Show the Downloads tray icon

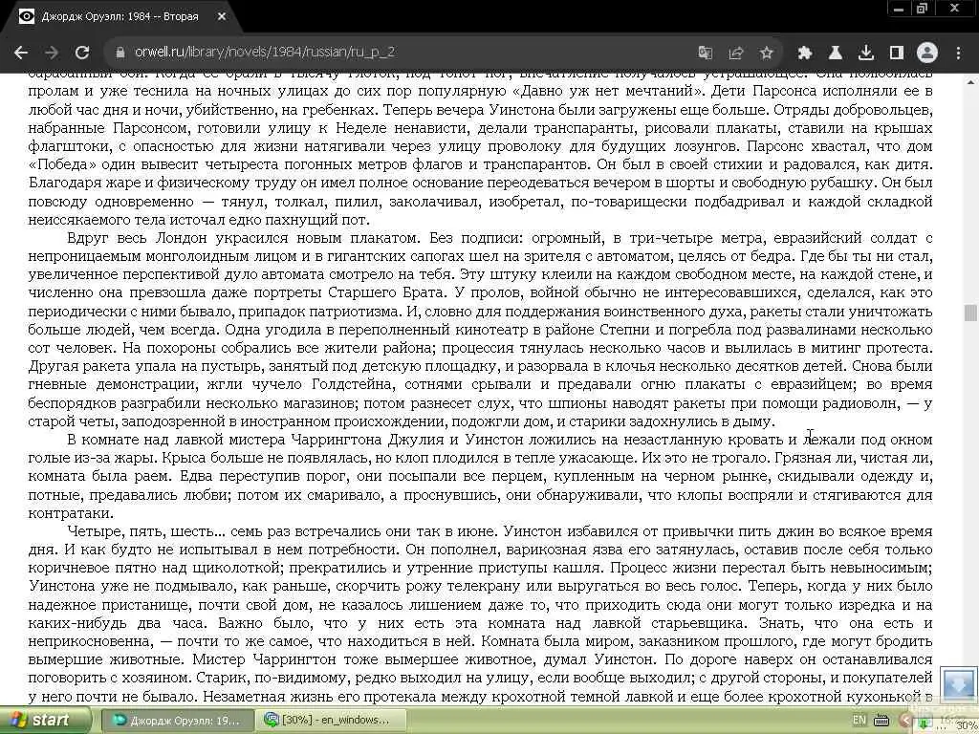pos(866,53)
